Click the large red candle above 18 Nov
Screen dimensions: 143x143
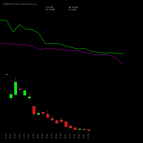pyautogui.click(x=34, y=110)
